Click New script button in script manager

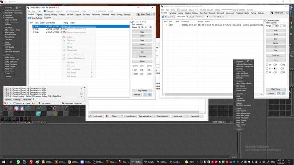click(x=195, y=116)
